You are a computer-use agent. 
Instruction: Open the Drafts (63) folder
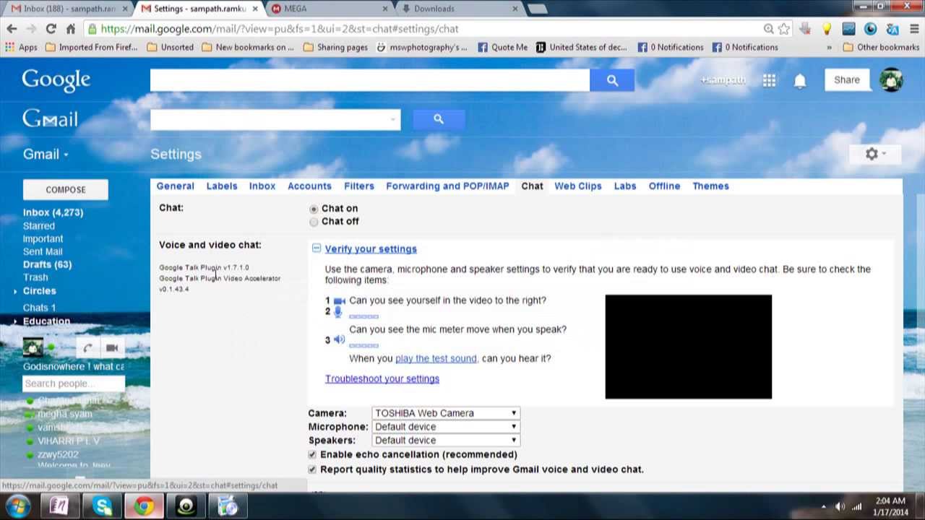[47, 265]
